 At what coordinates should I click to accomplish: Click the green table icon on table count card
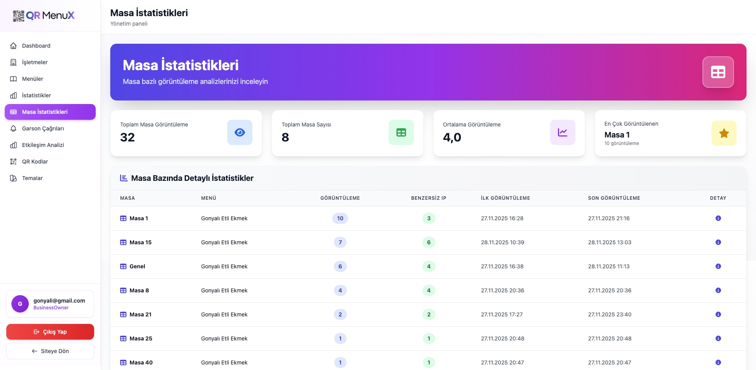401,132
